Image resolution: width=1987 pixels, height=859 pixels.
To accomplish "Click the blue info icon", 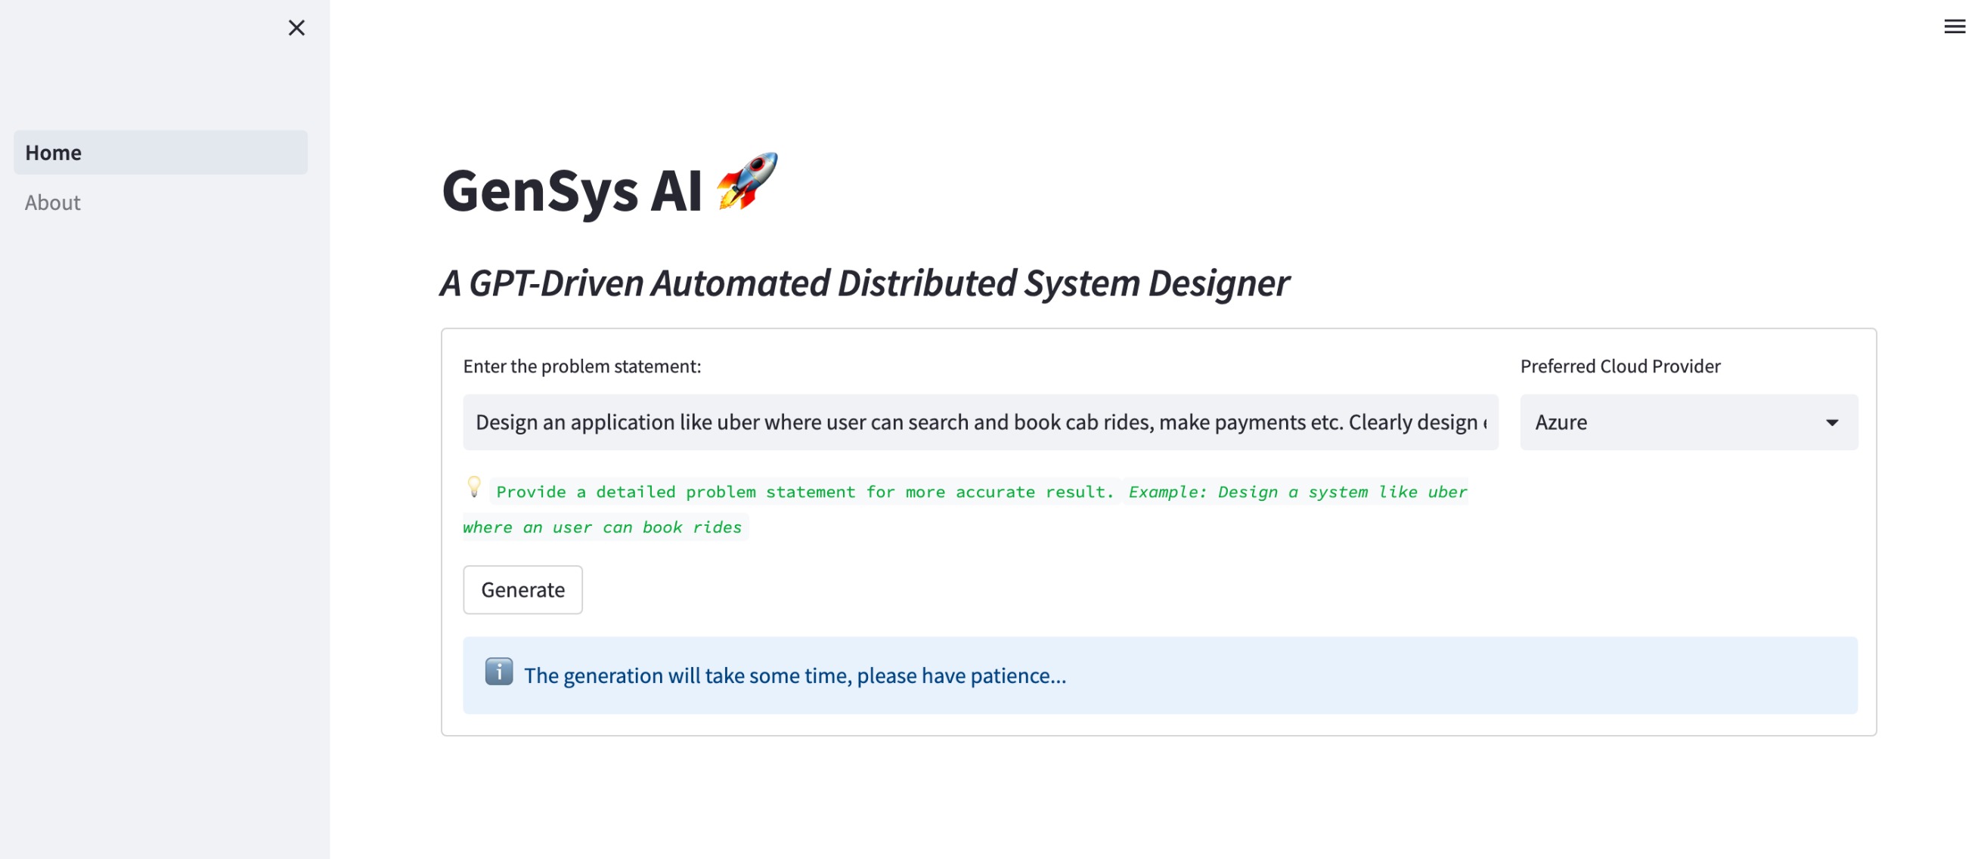I will coord(498,672).
